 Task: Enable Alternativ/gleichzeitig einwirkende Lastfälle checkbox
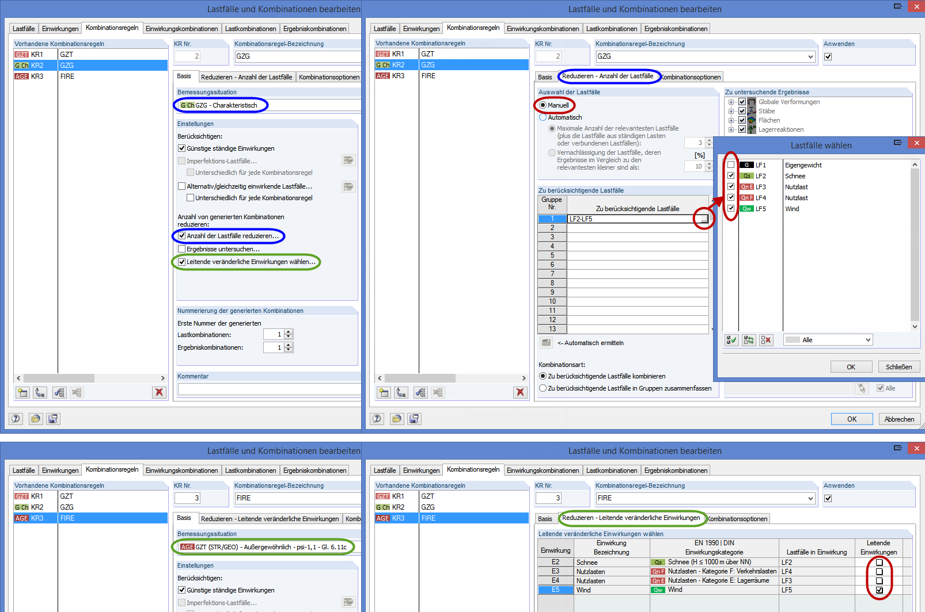click(182, 186)
